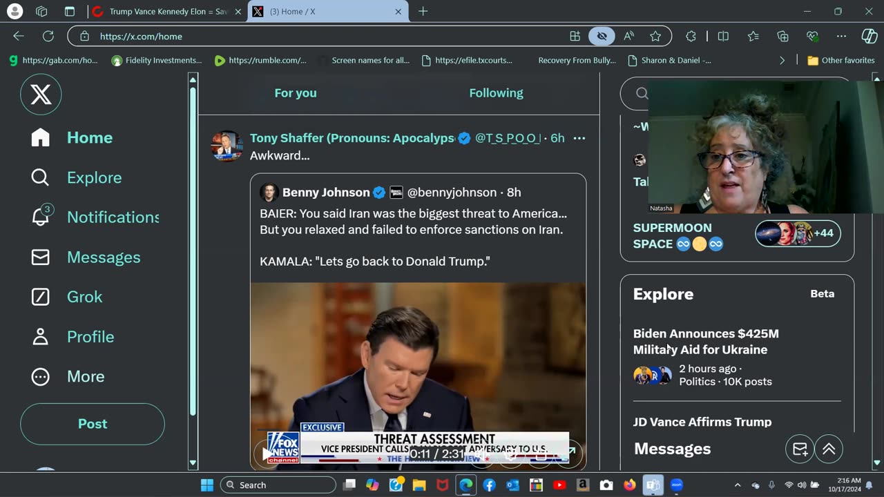Open Other favorites folder

(841, 60)
